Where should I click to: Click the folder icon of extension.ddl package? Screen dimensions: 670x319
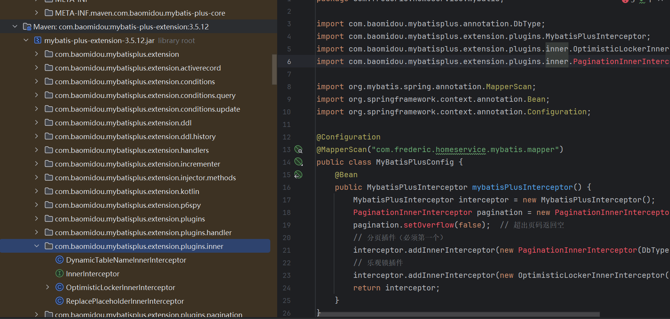coord(49,123)
